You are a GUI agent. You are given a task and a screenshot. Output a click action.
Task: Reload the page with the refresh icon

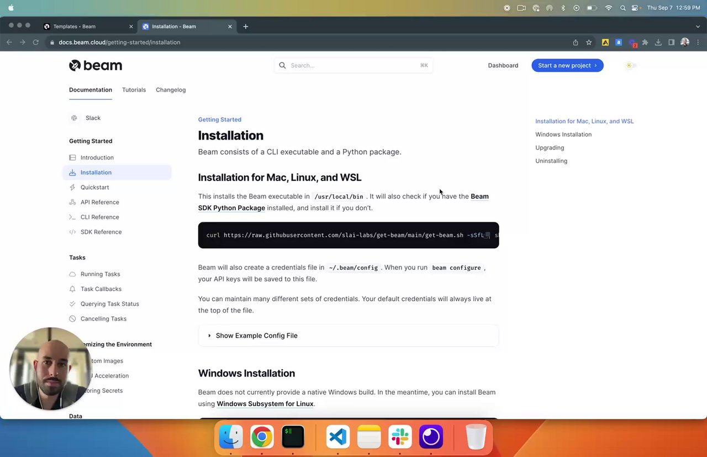[x=36, y=42]
